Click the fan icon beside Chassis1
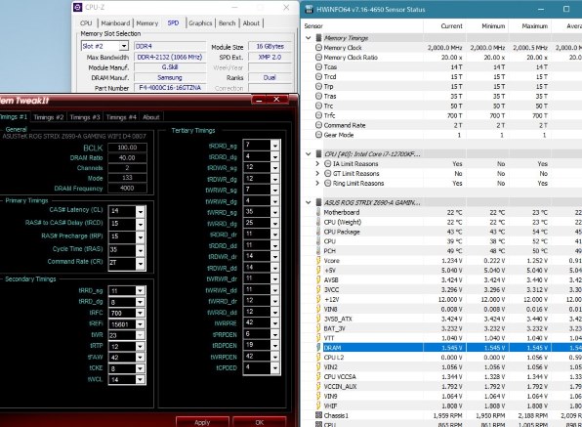The height and width of the screenshot is (427, 582). pos(318,415)
